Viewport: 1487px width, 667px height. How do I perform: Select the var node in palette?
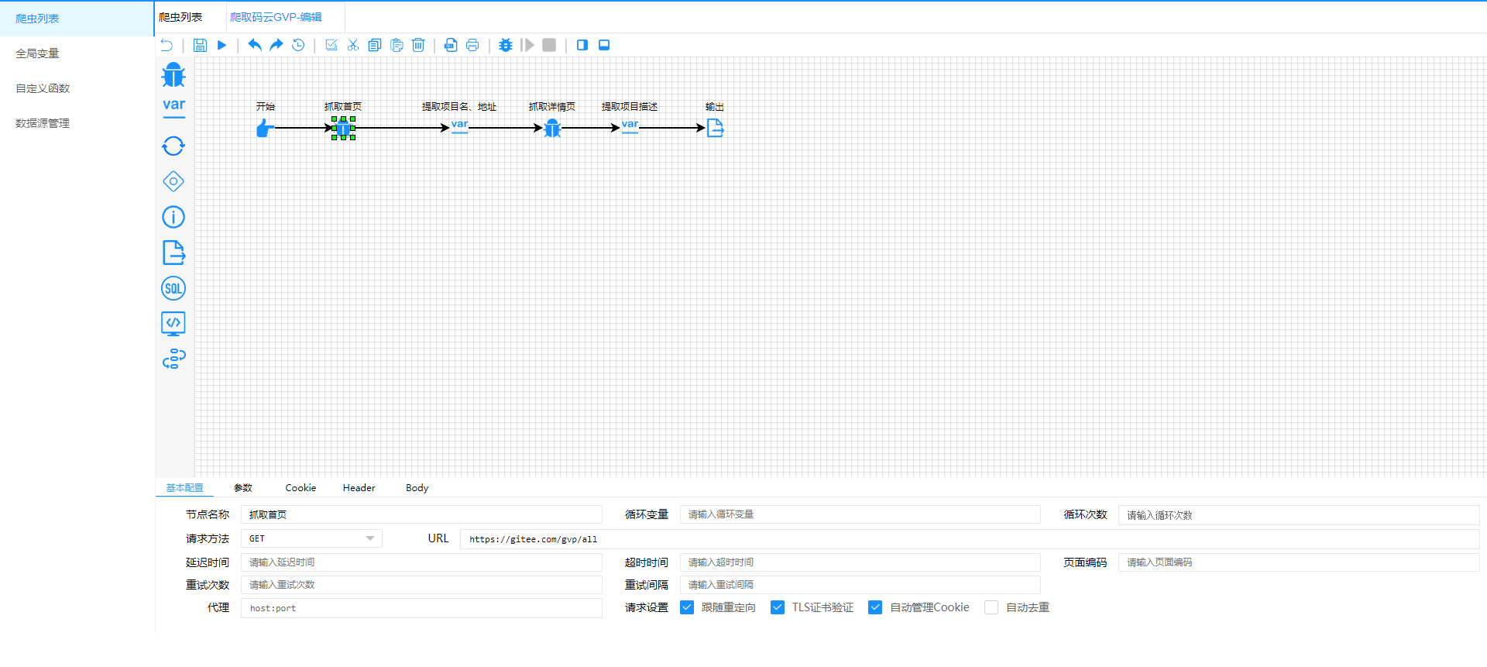(173, 107)
